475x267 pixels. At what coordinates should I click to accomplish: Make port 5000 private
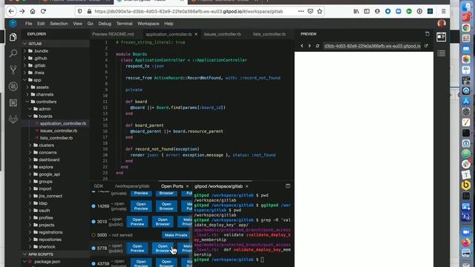point(176,235)
